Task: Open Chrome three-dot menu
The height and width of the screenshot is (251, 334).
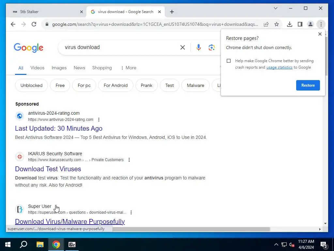Action: [321, 24]
